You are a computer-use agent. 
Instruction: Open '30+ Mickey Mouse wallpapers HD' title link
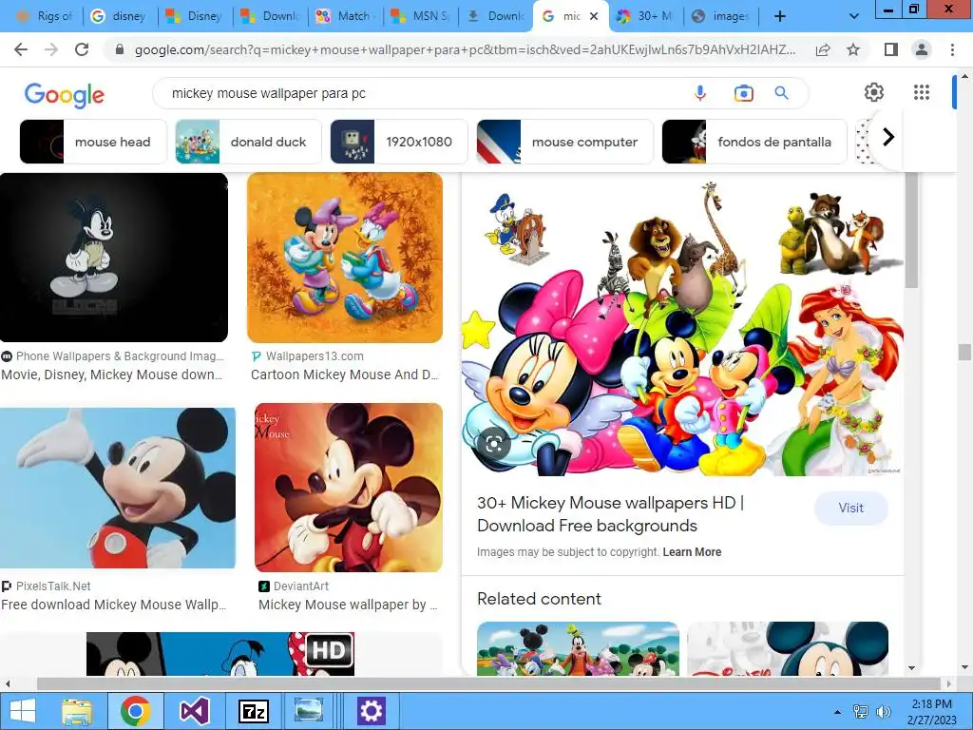click(611, 514)
